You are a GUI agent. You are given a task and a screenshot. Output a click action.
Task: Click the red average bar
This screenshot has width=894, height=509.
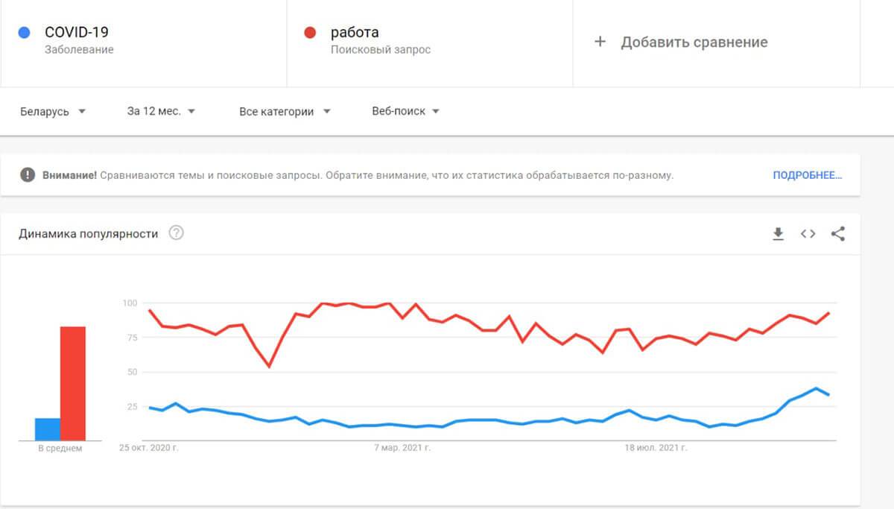[x=73, y=383]
